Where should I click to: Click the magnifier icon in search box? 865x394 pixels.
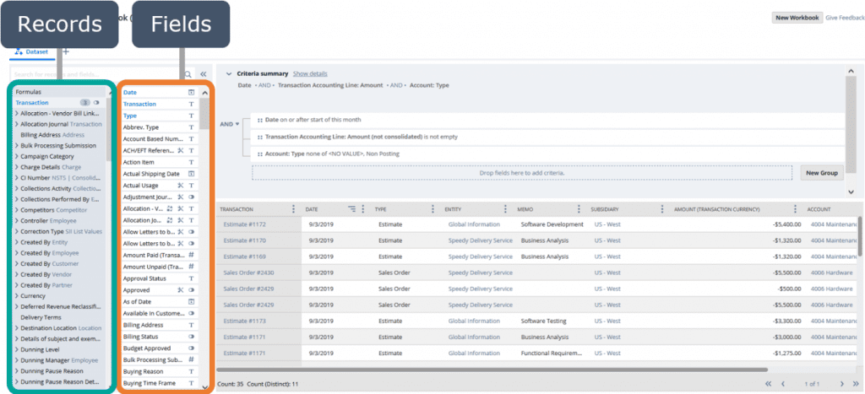(x=188, y=74)
